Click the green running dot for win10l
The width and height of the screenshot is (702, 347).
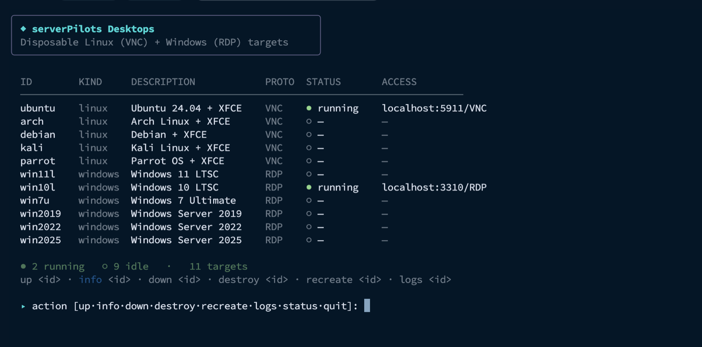309,188
